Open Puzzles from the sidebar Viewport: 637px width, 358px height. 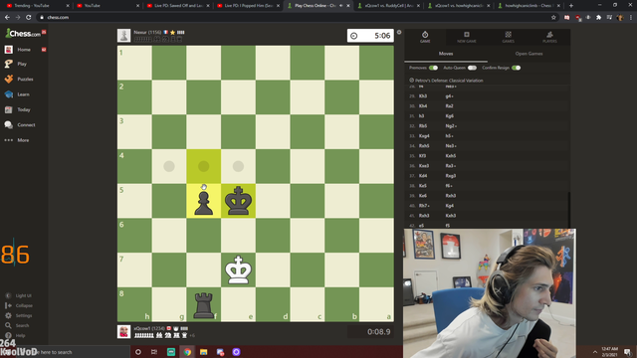pos(24,80)
